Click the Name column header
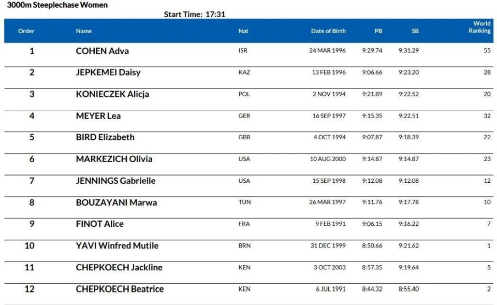Image resolution: width=497 pixels, height=305 pixels. 84,31
